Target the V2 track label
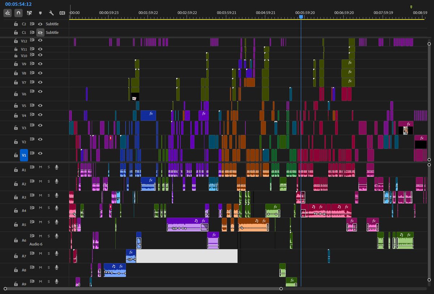The width and height of the screenshot is (434, 294). click(x=24, y=142)
